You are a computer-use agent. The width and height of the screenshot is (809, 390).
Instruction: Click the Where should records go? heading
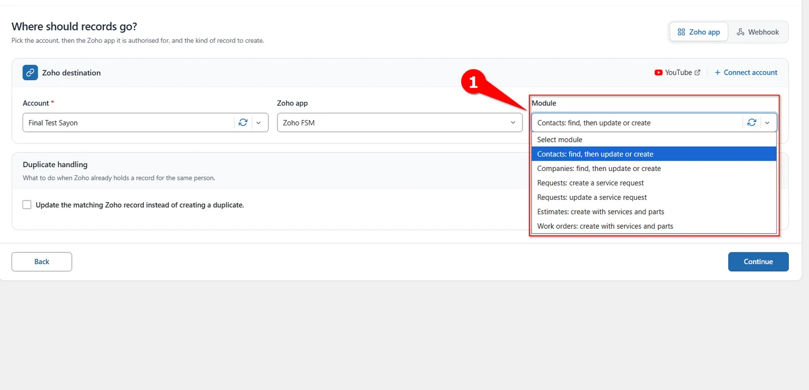point(74,27)
